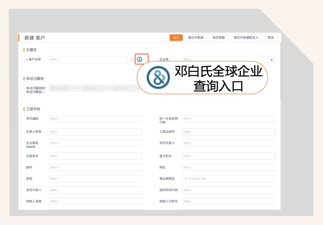Viewport: 323px width, 225px height.
Task: Click the 新建 客户 page title
Action: 35,38
